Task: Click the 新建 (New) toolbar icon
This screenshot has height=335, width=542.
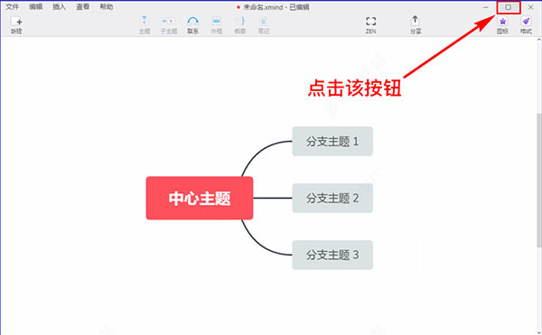Action: (16, 25)
